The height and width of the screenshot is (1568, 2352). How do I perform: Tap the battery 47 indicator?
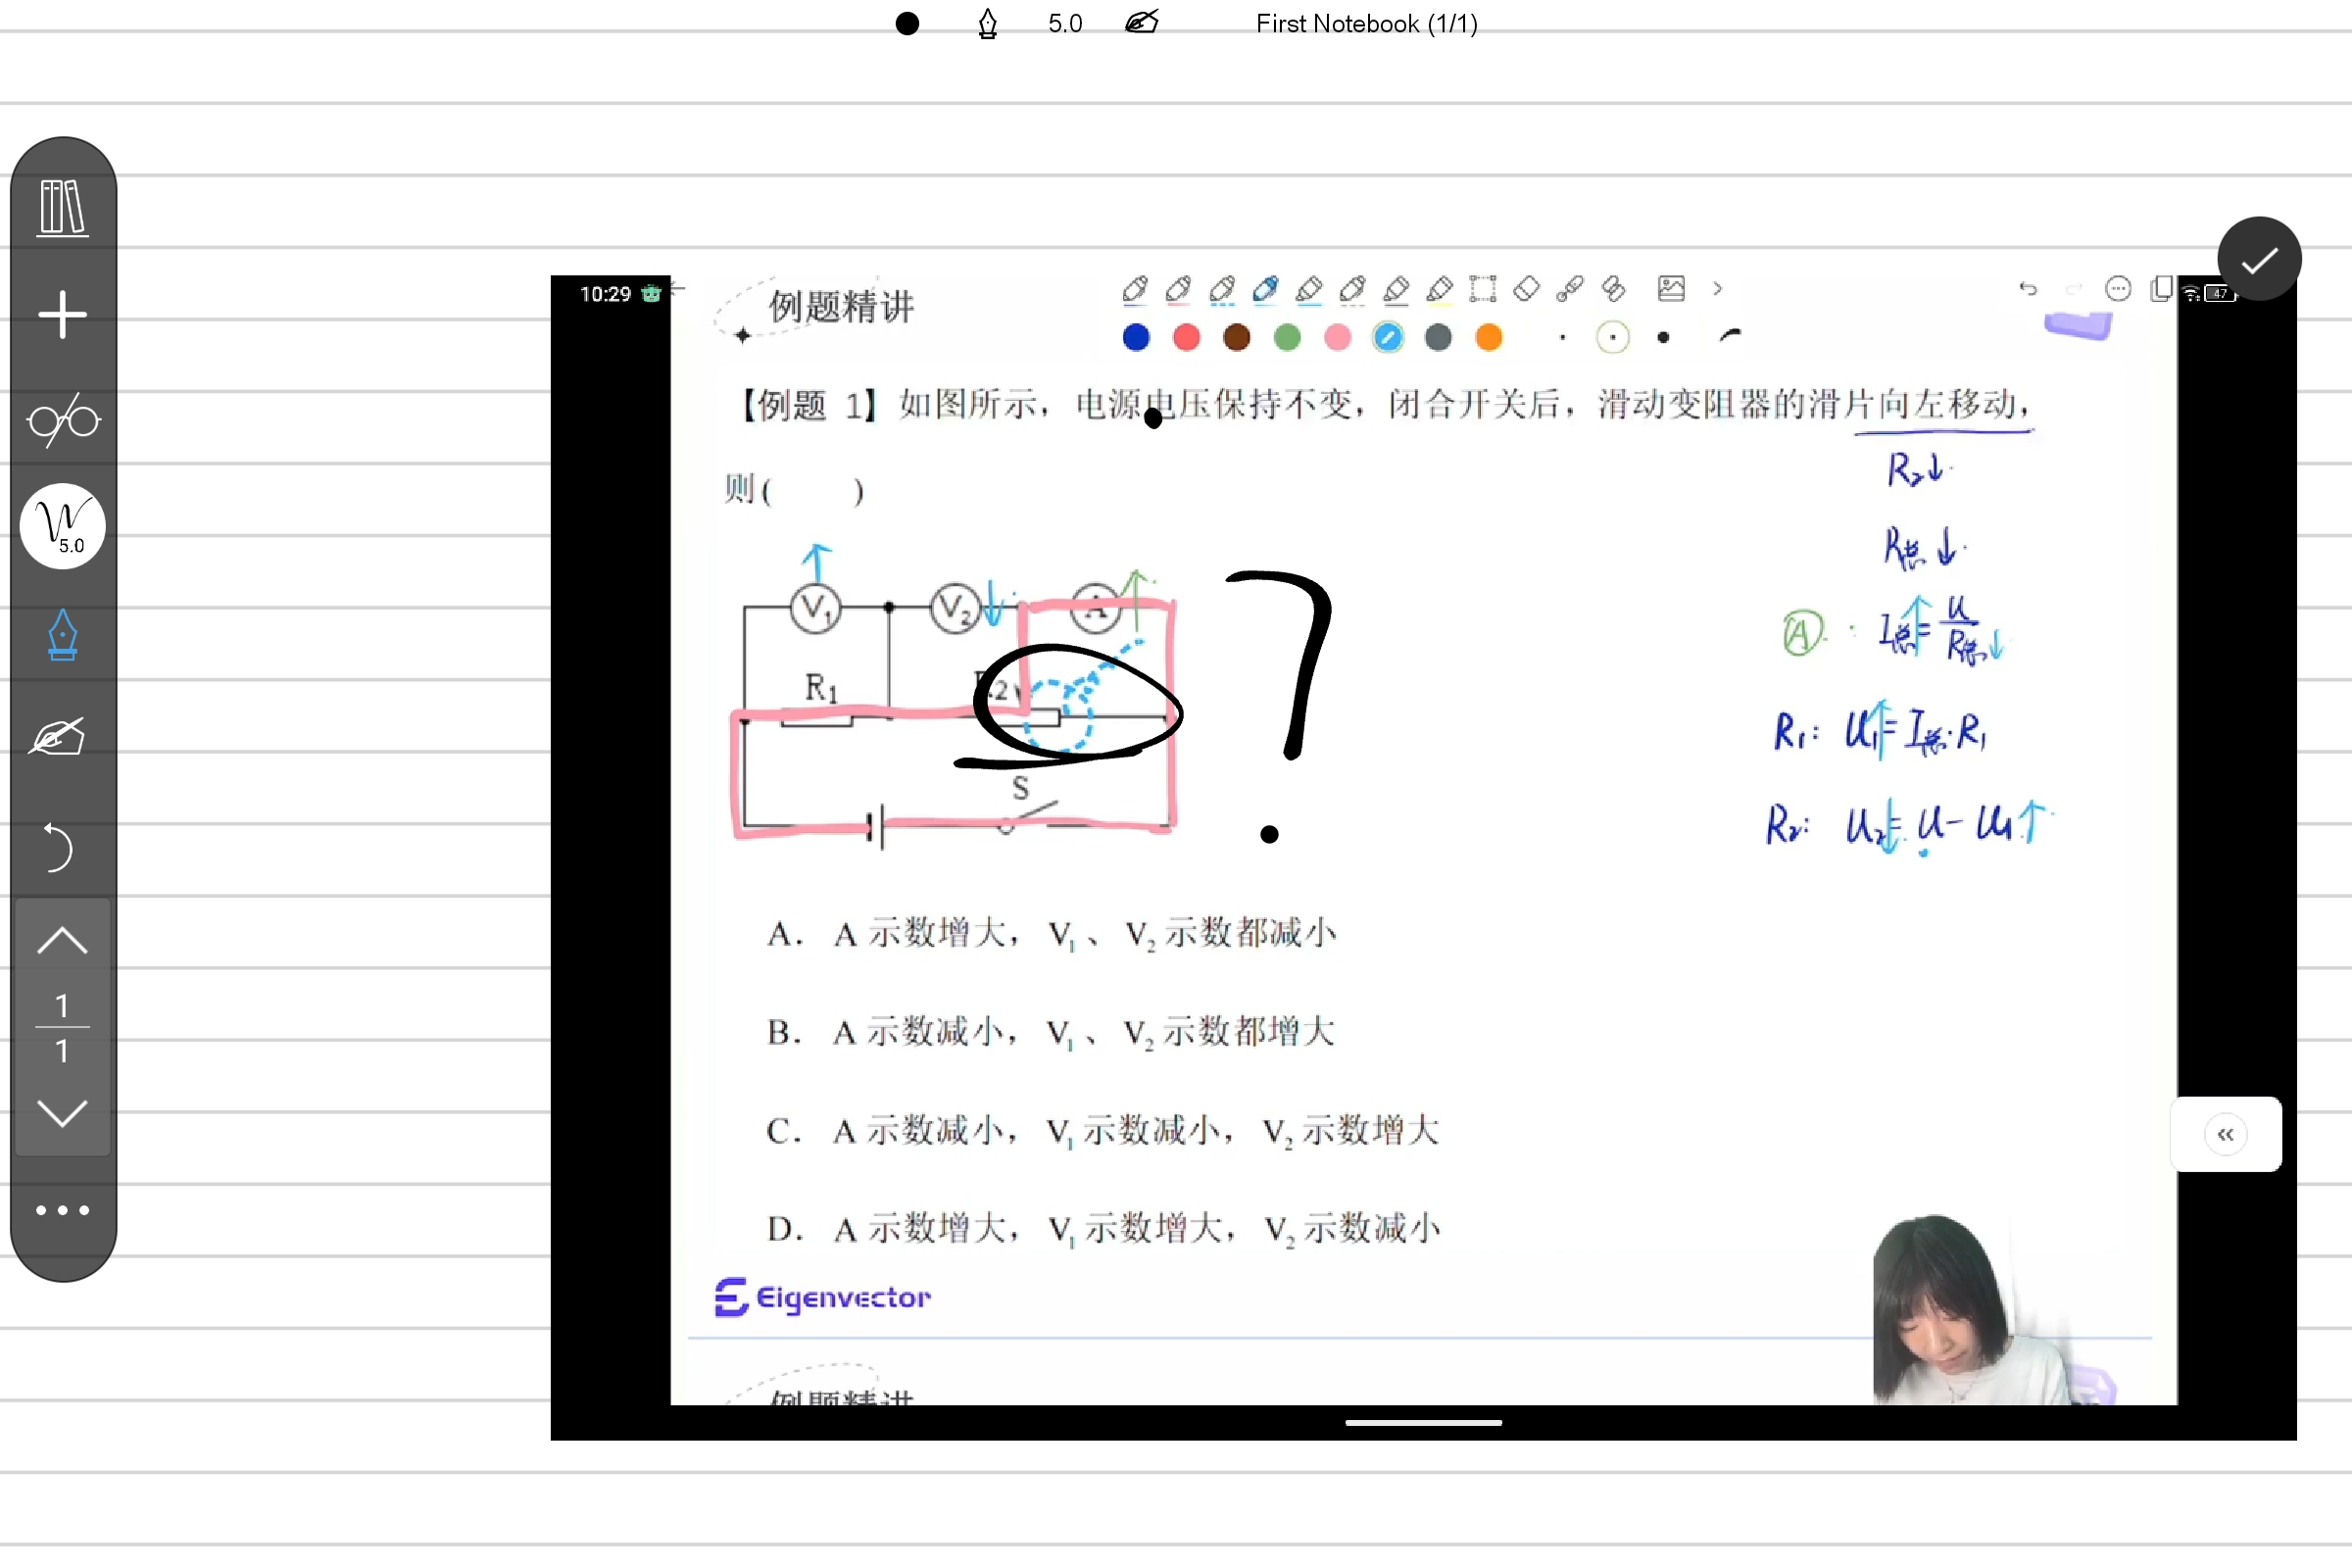2219,294
